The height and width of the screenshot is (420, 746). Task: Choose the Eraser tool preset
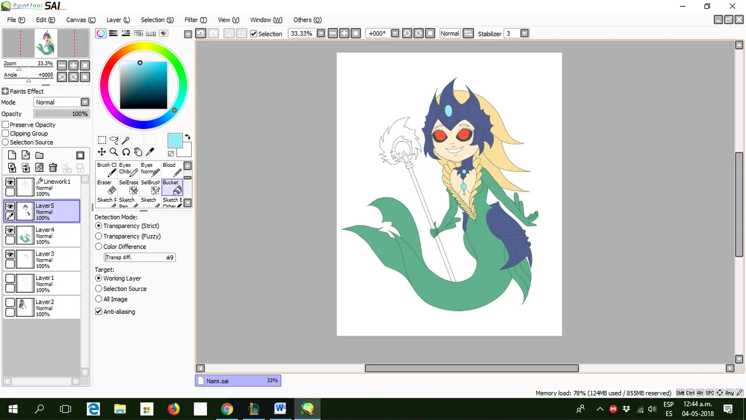pos(107,187)
